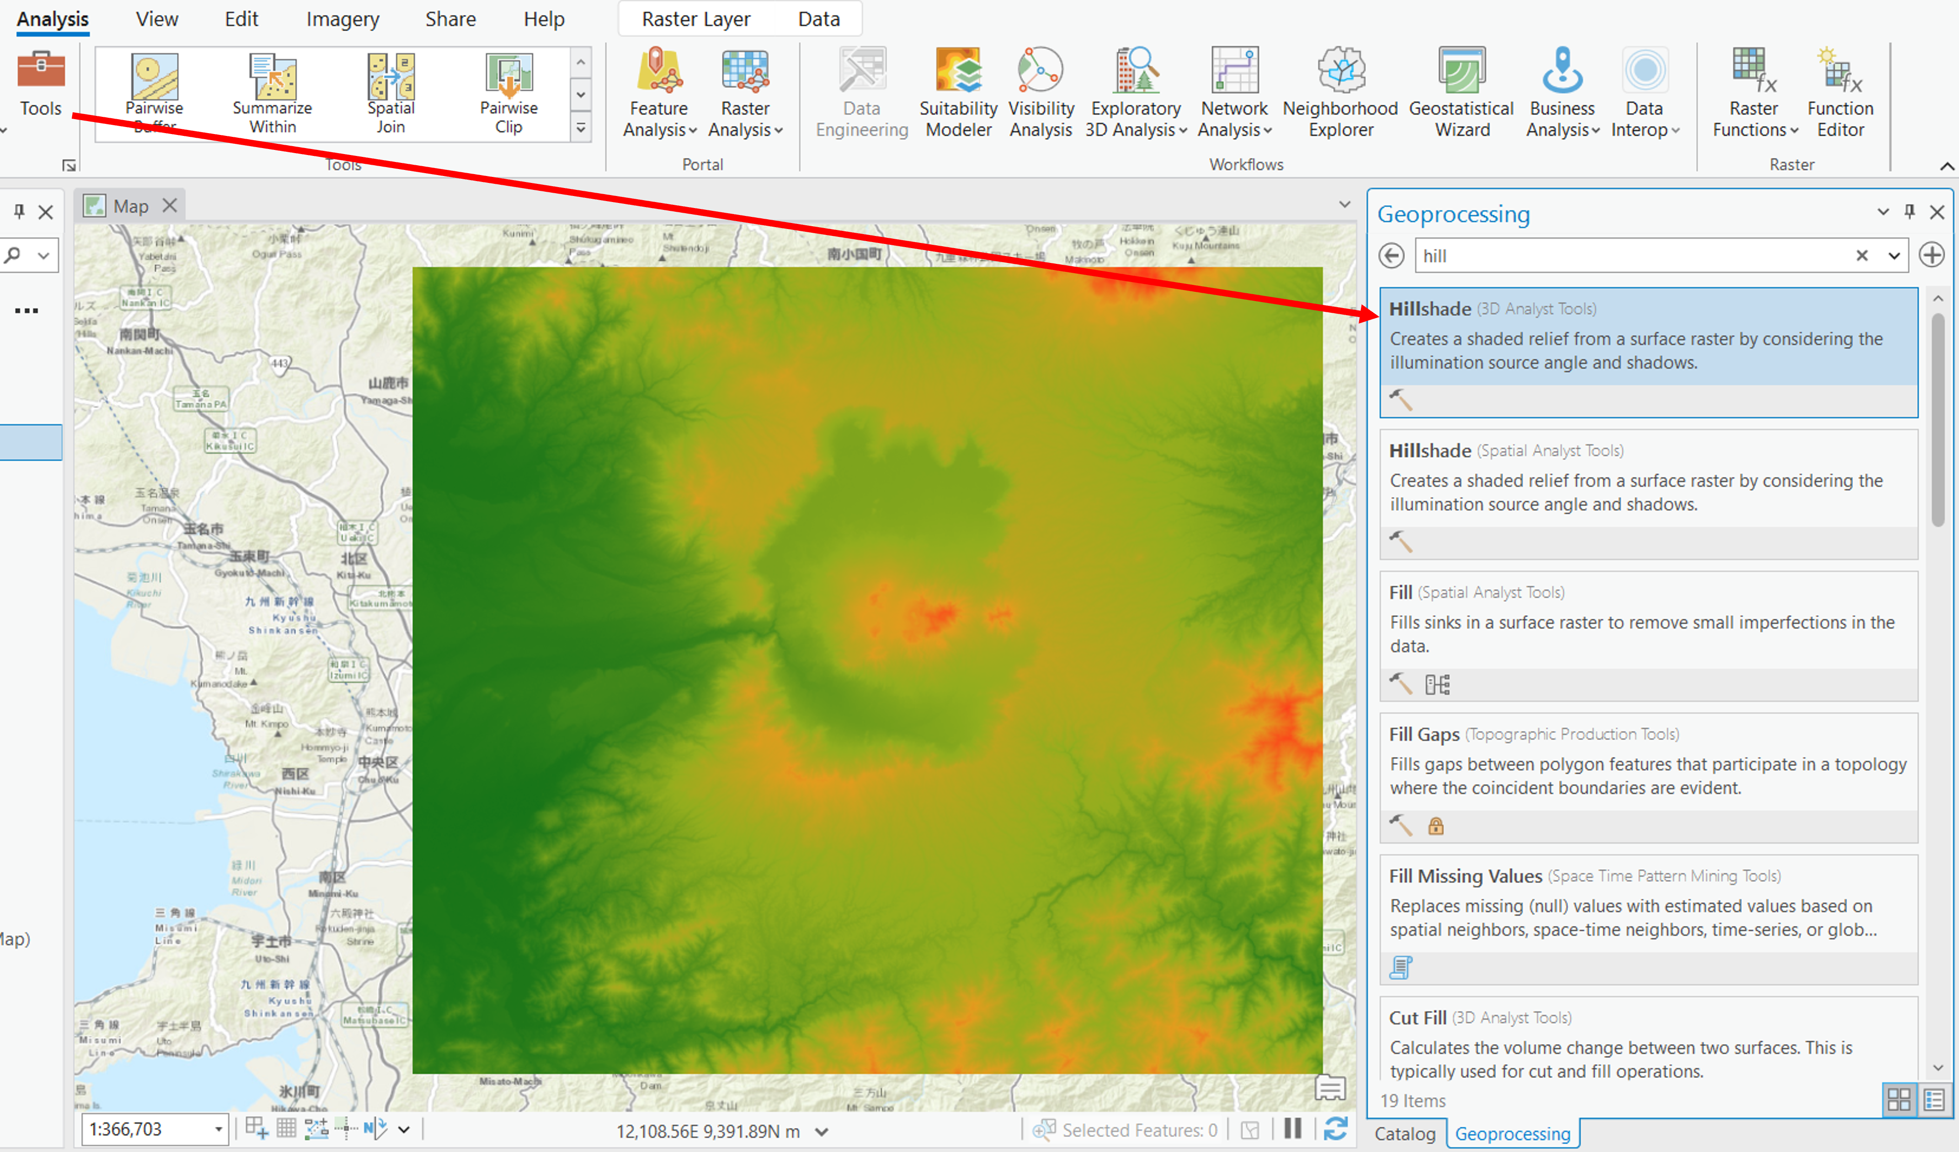Image resolution: width=1959 pixels, height=1152 pixels.
Task: Open the Imagery ribbon tab
Action: coord(342,20)
